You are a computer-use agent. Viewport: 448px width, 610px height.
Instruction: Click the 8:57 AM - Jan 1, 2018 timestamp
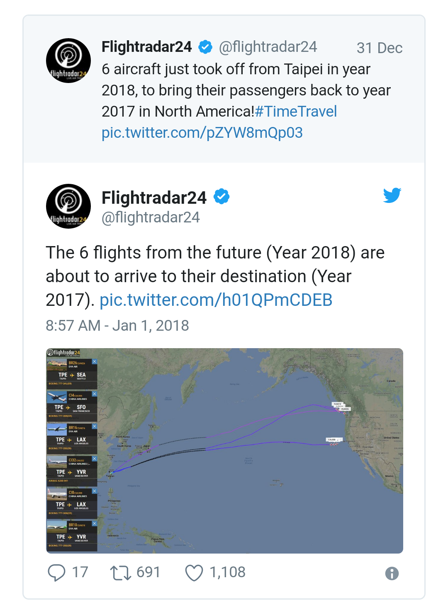pos(117,326)
